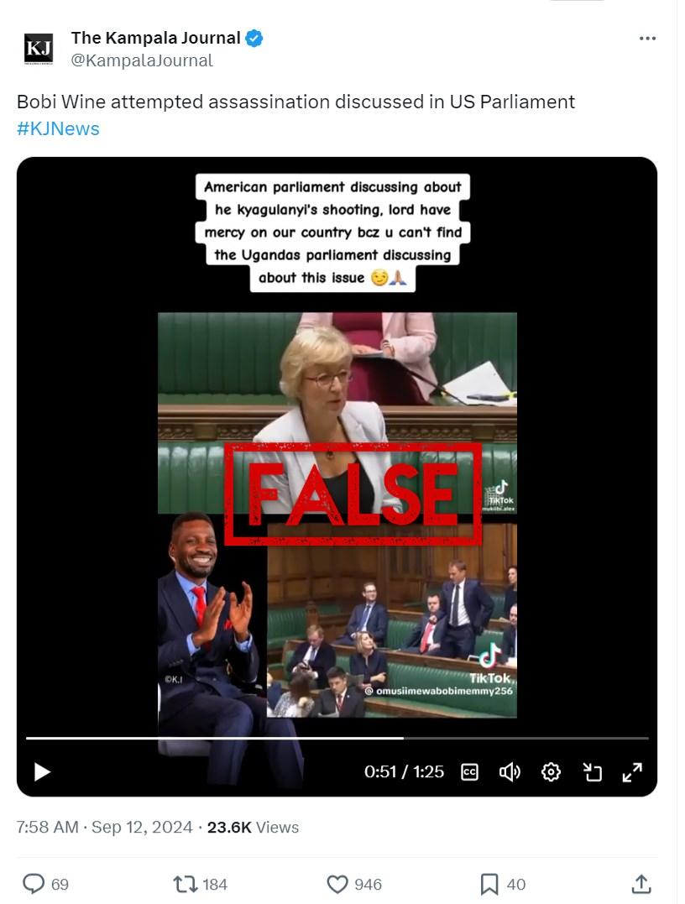Bookmark the tweet with 40 bookmarks
Image resolution: width=685 pixels, height=904 pixels.
(489, 884)
